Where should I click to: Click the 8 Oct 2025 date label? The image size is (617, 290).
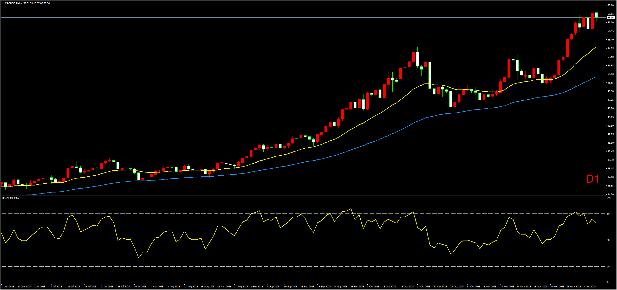click(x=390, y=287)
